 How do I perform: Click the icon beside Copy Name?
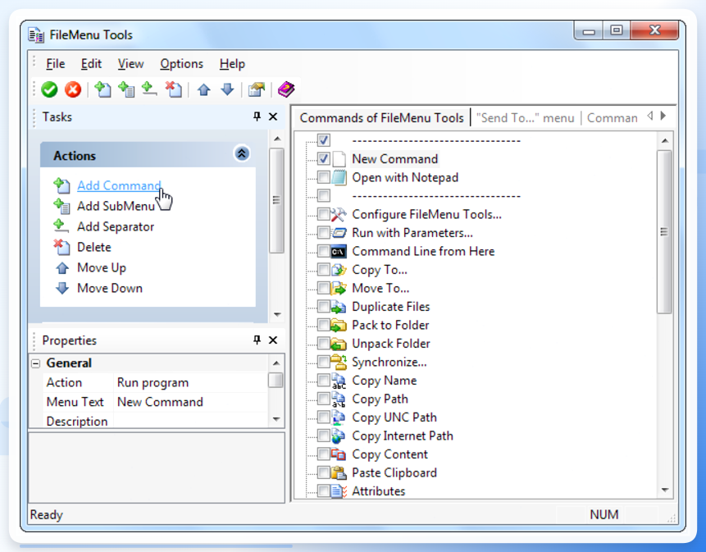click(339, 381)
